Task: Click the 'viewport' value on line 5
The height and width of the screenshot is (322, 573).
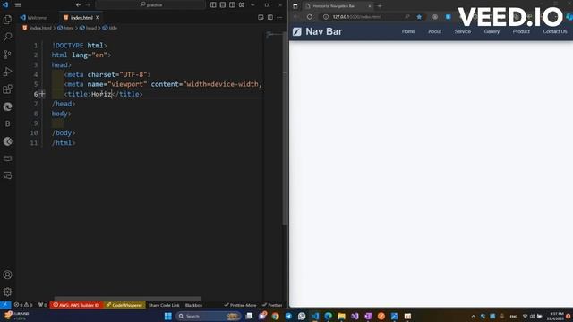Action: (127, 84)
